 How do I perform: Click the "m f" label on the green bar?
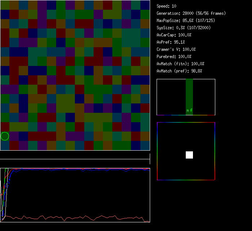pyautogui.click(x=189, y=111)
